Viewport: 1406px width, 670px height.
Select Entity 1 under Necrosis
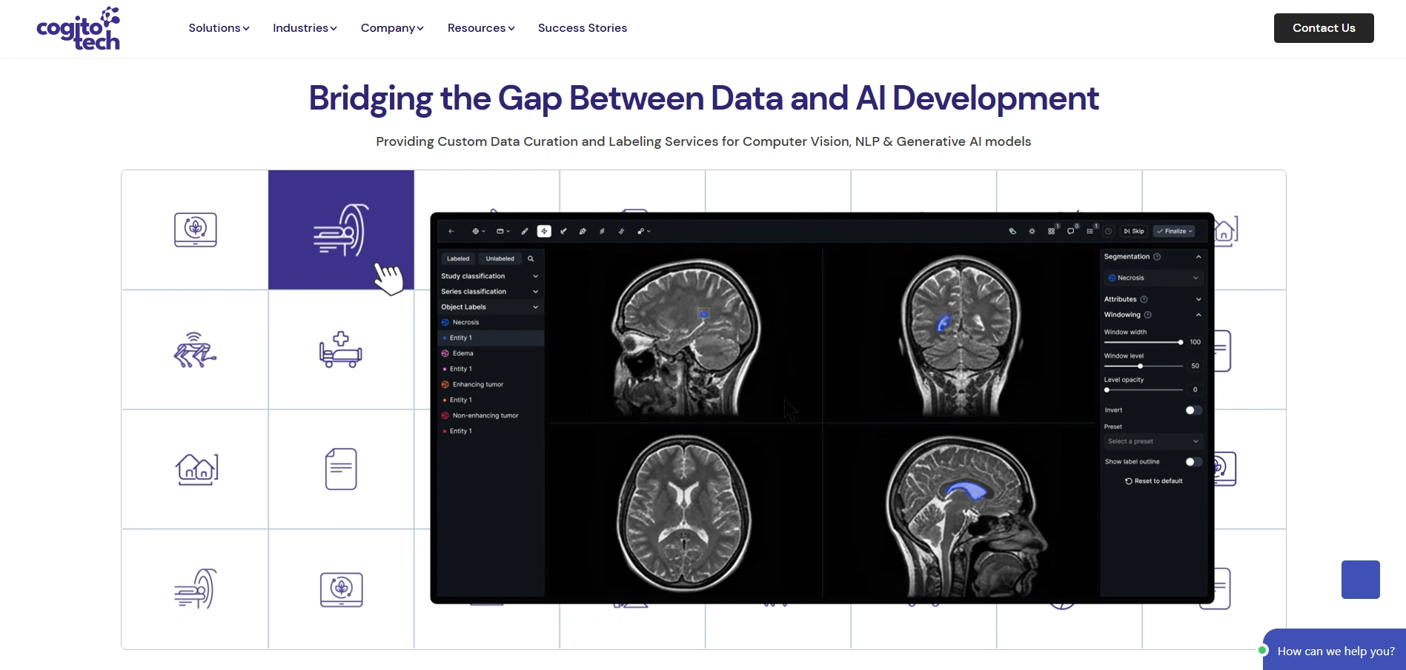[x=490, y=338]
